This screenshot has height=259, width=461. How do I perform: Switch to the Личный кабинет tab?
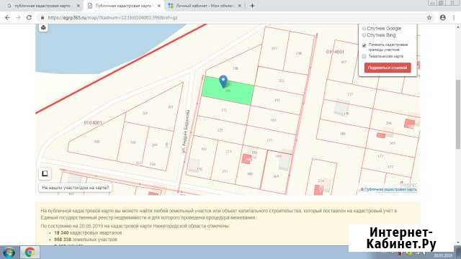205,6
